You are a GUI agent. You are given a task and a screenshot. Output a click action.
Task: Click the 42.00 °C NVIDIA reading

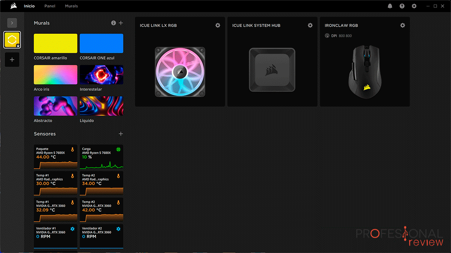pyautogui.click(x=92, y=210)
